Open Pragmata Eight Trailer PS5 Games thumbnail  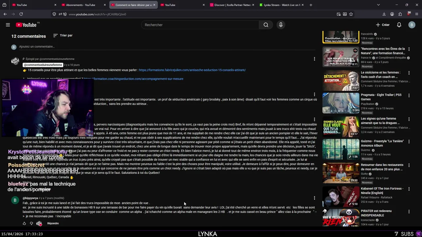[341, 103]
